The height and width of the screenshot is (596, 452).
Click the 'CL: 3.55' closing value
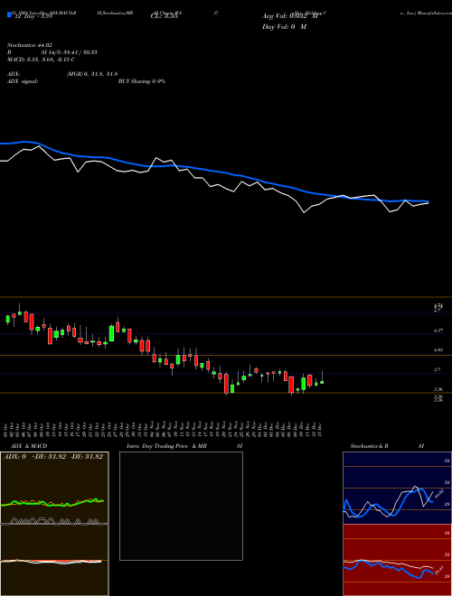(x=164, y=17)
